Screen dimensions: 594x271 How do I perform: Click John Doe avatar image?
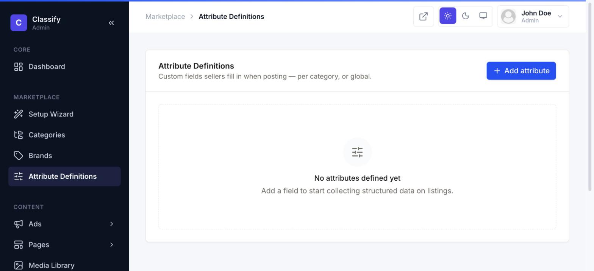click(x=508, y=16)
